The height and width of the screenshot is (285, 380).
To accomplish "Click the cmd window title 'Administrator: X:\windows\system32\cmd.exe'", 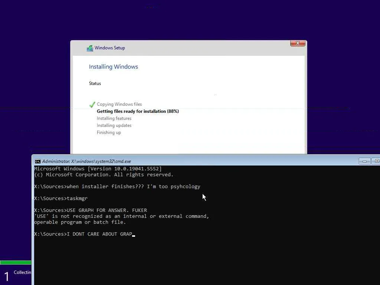I will [86, 161].
